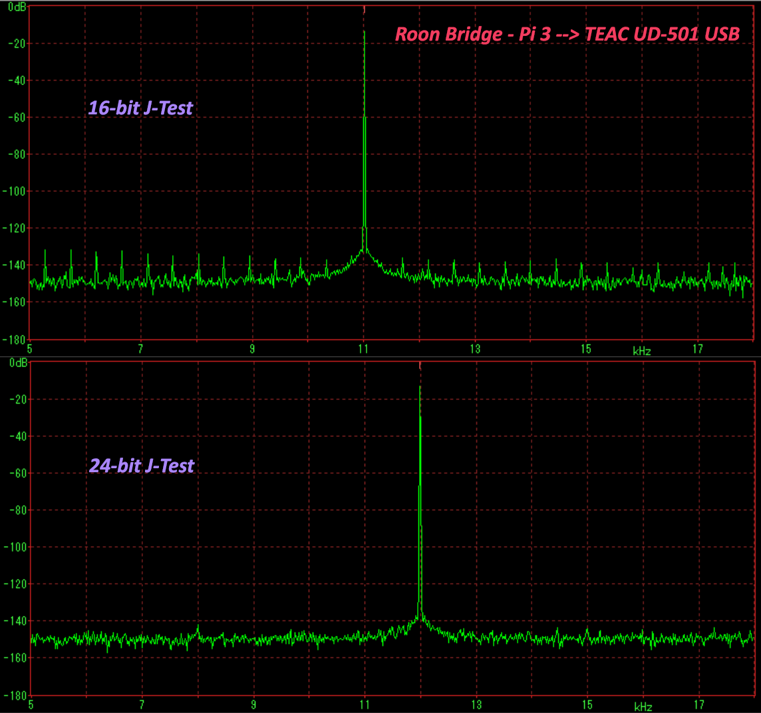This screenshot has width=761, height=713.
Task: Click the 7 kHz tick label on the 16-bit graph
Action: pyautogui.click(x=141, y=349)
